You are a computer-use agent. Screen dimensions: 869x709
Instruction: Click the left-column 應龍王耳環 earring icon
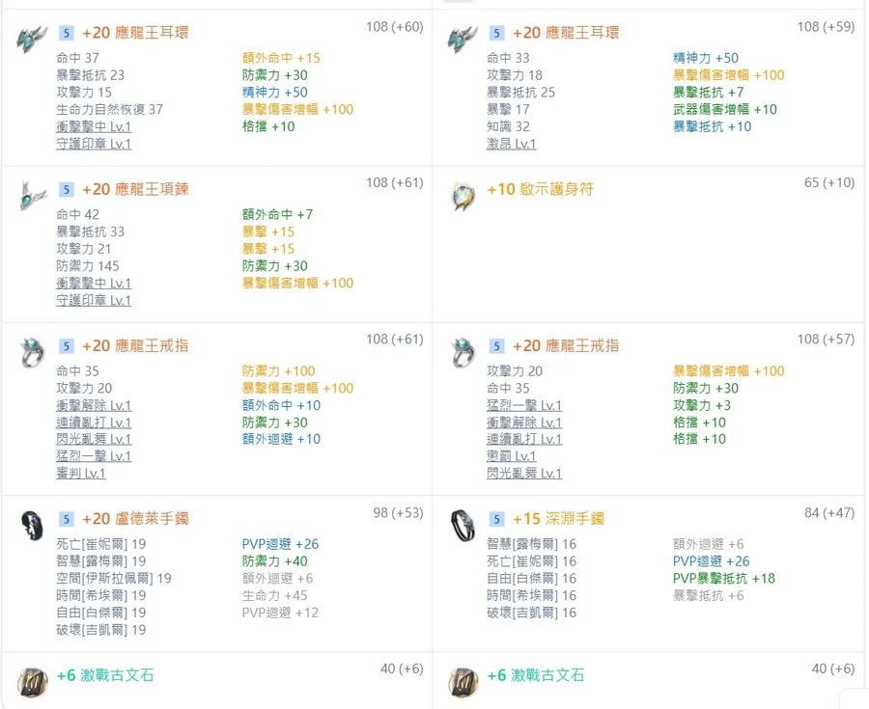point(33,39)
